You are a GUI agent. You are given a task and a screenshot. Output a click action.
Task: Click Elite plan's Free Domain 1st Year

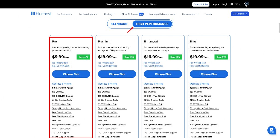(x=200, y=112)
